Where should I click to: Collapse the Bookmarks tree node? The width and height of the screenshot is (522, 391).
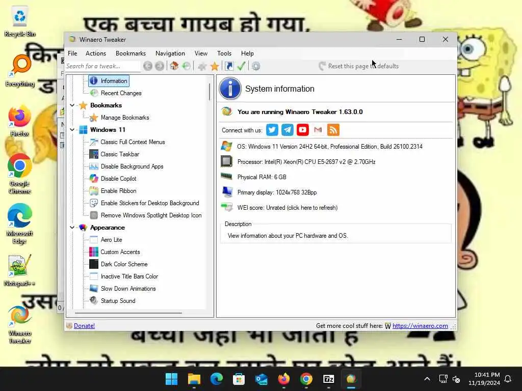(72, 105)
